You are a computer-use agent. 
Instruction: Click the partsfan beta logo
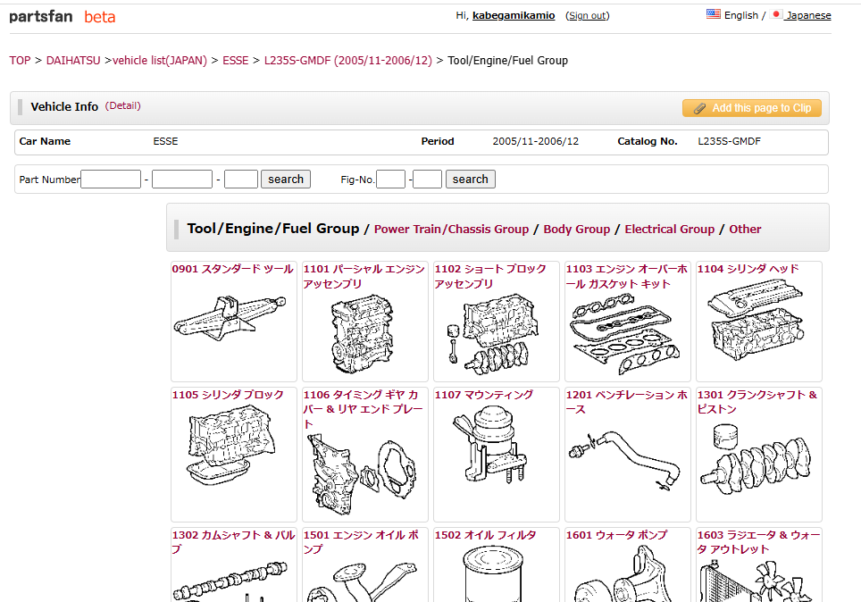pos(62,16)
